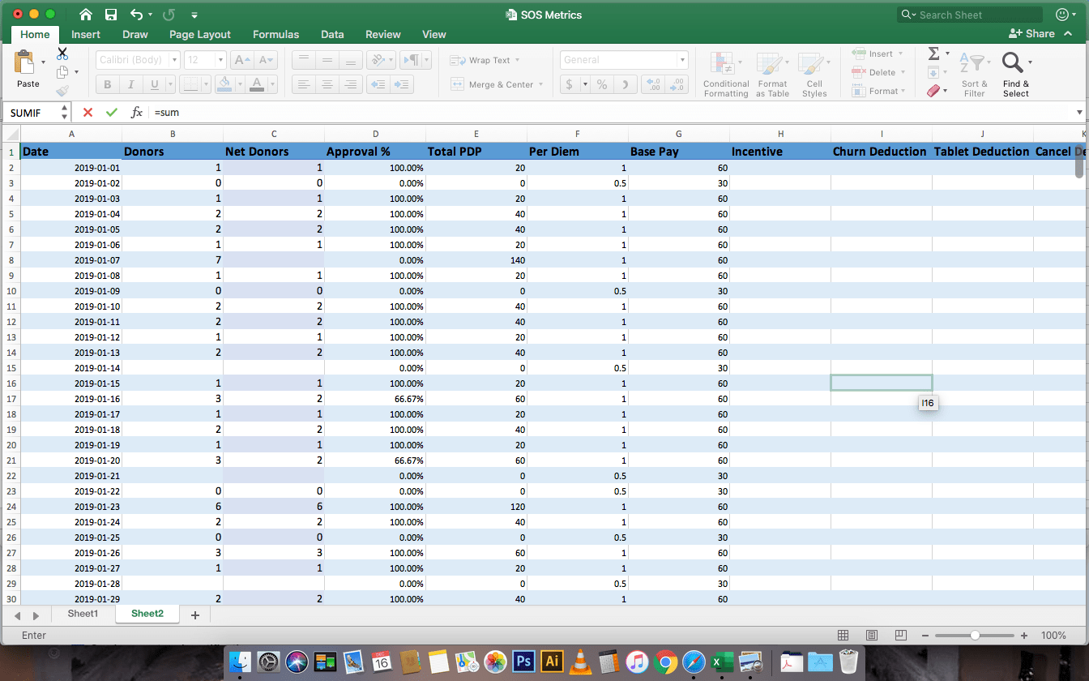The height and width of the screenshot is (681, 1089).
Task: Open the Insert ribbon tab
Action: click(x=86, y=34)
